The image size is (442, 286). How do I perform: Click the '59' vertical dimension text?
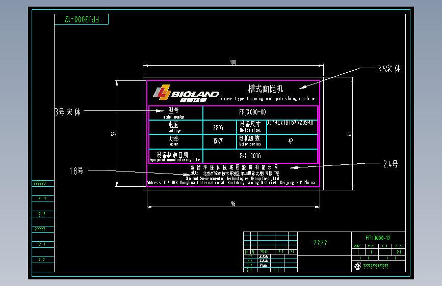point(113,134)
